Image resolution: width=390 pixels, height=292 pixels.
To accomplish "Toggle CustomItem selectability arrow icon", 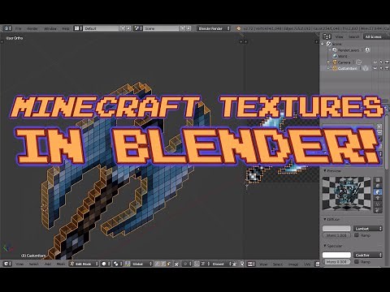I will click(381, 68).
